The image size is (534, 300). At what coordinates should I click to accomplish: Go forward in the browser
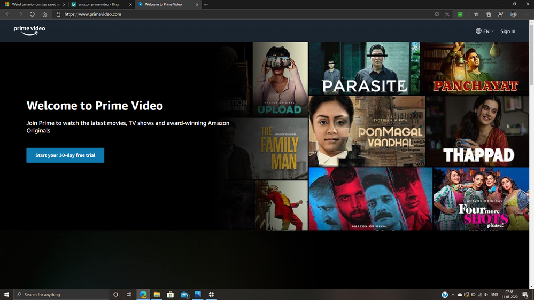point(20,14)
